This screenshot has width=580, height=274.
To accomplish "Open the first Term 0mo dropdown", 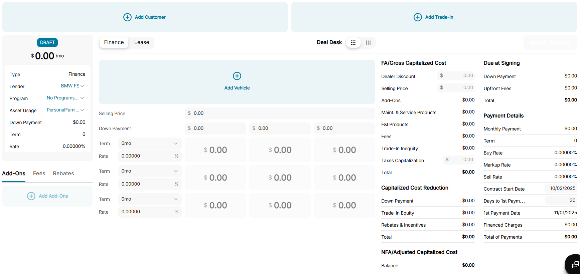I will pyautogui.click(x=149, y=144).
